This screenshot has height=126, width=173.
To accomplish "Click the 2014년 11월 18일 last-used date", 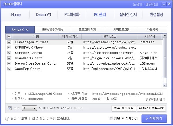I will tap(104, 99).
